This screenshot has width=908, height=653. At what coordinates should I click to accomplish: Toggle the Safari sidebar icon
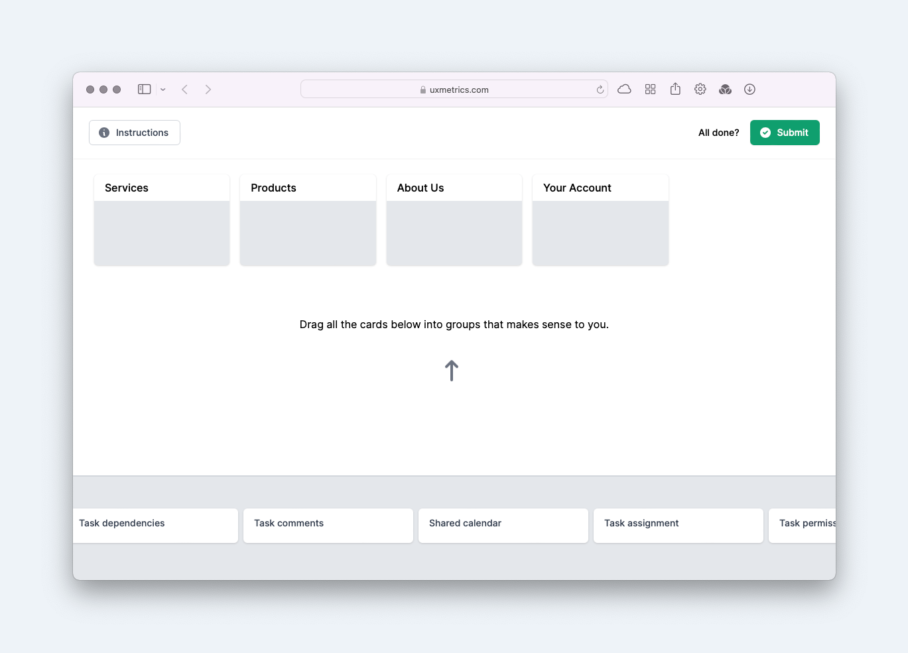[x=144, y=89]
